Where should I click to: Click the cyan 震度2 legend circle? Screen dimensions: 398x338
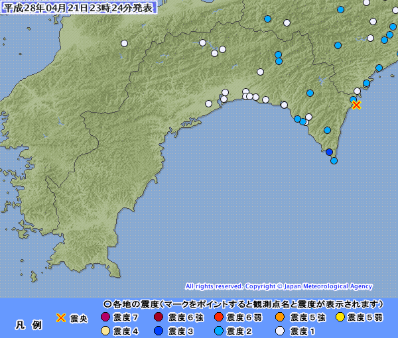[218, 331]
